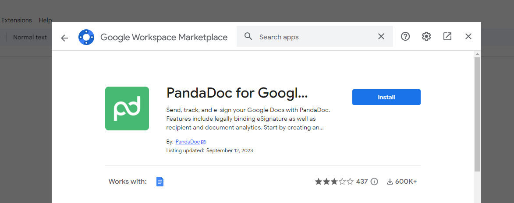
Task: Go back with the left arrow icon
Action: click(x=64, y=38)
